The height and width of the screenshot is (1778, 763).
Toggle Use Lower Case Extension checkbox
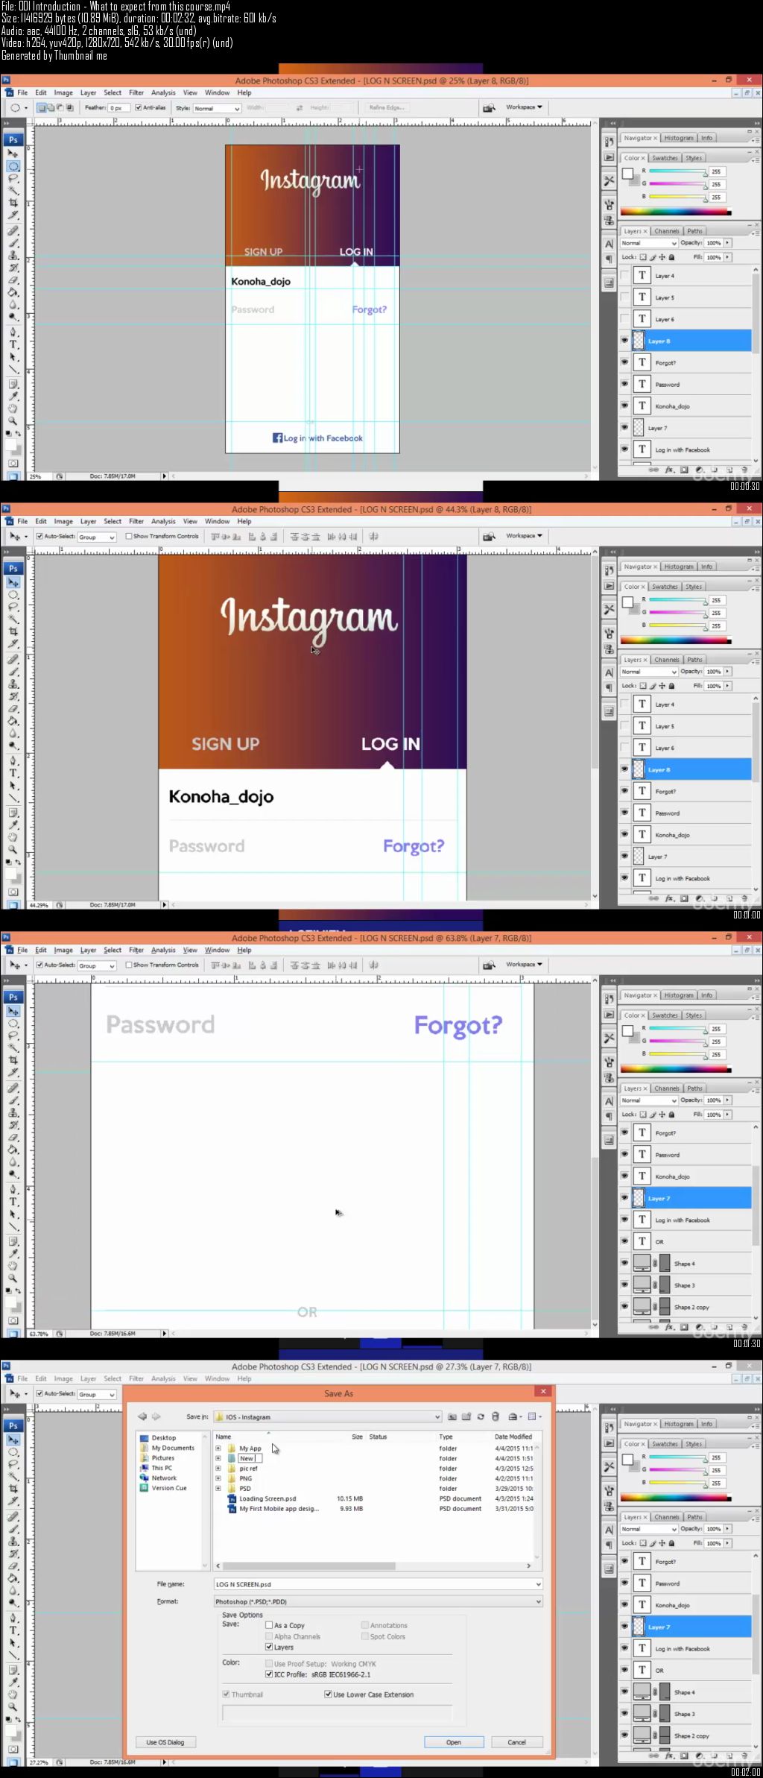click(x=328, y=1695)
